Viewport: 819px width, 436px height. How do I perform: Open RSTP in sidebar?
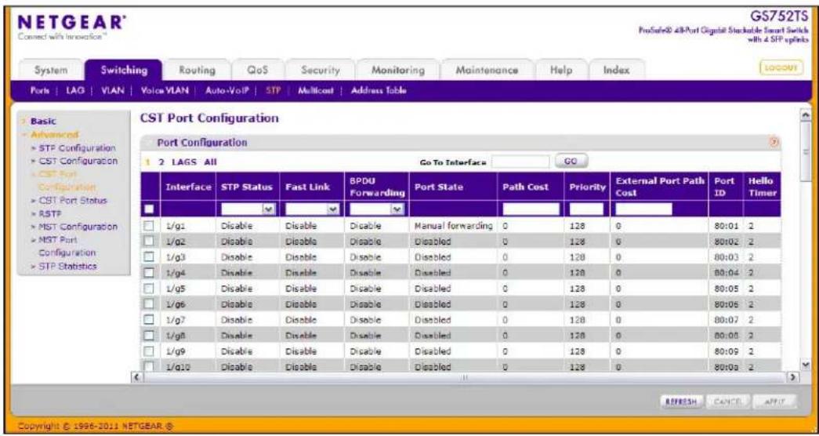[49, 214]
